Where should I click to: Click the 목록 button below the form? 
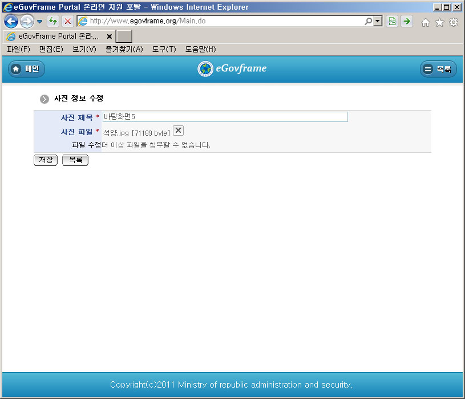pyautogui.click(x=75, y=160)
